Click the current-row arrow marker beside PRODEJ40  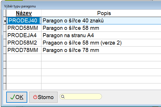[x=5, y=21]
